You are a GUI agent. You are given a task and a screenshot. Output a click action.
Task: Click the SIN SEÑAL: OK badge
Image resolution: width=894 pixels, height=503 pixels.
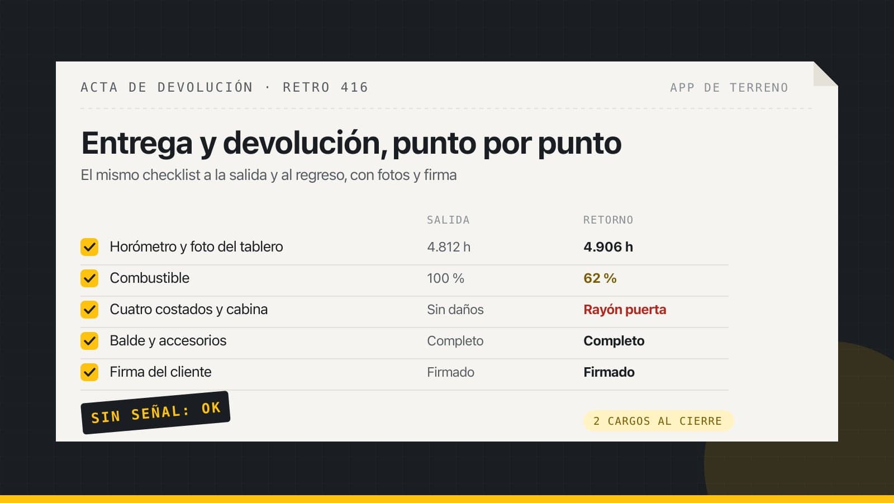coord(155,412)
